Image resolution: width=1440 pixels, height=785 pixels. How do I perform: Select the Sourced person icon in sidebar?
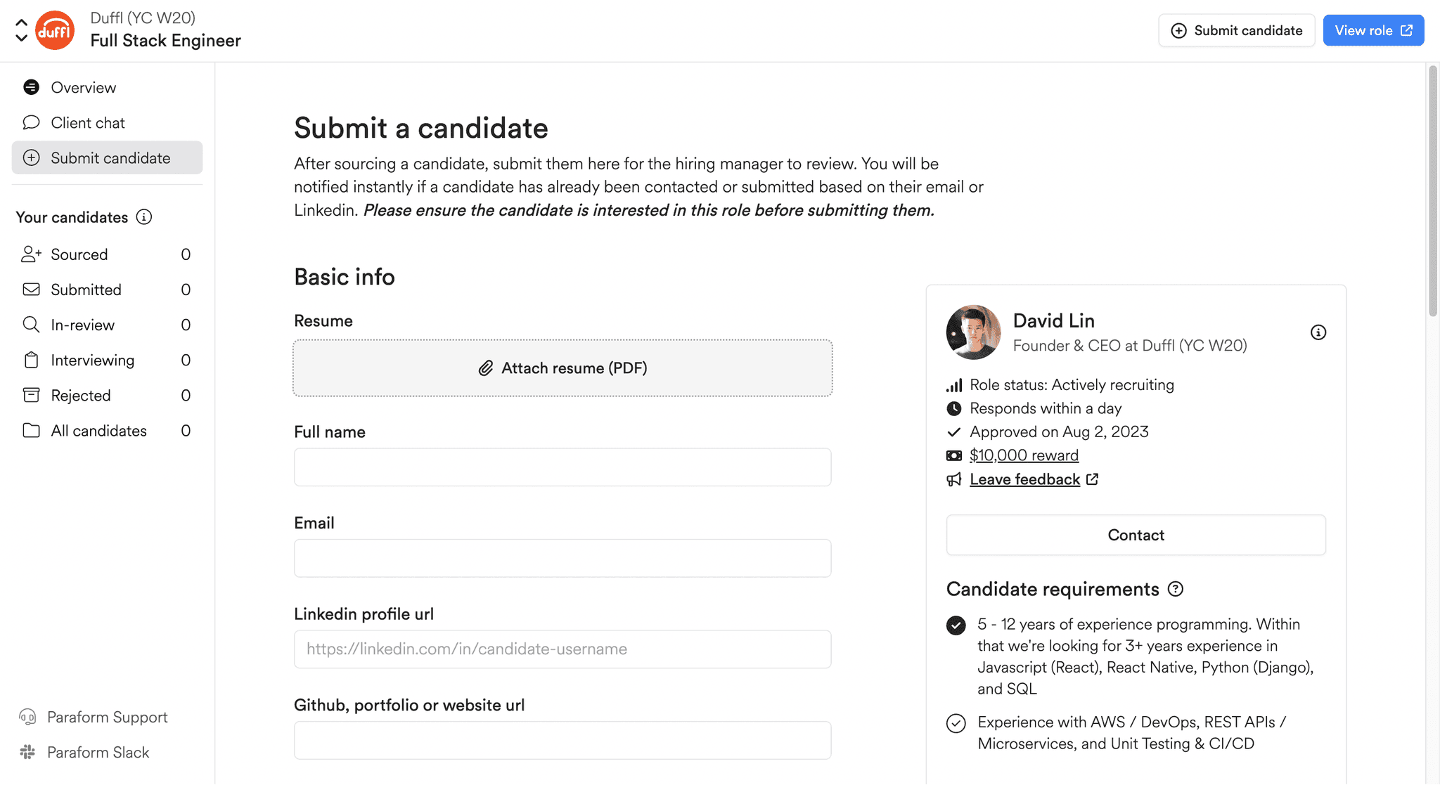pos(31,254)
